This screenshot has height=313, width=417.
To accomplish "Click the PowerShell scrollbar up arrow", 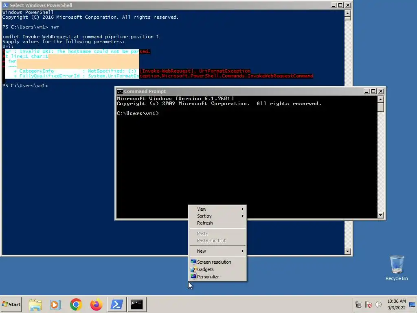I will coord(347,13).
